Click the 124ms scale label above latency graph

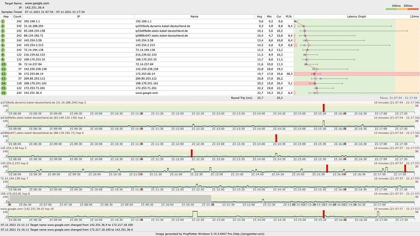tap(414, 16)
